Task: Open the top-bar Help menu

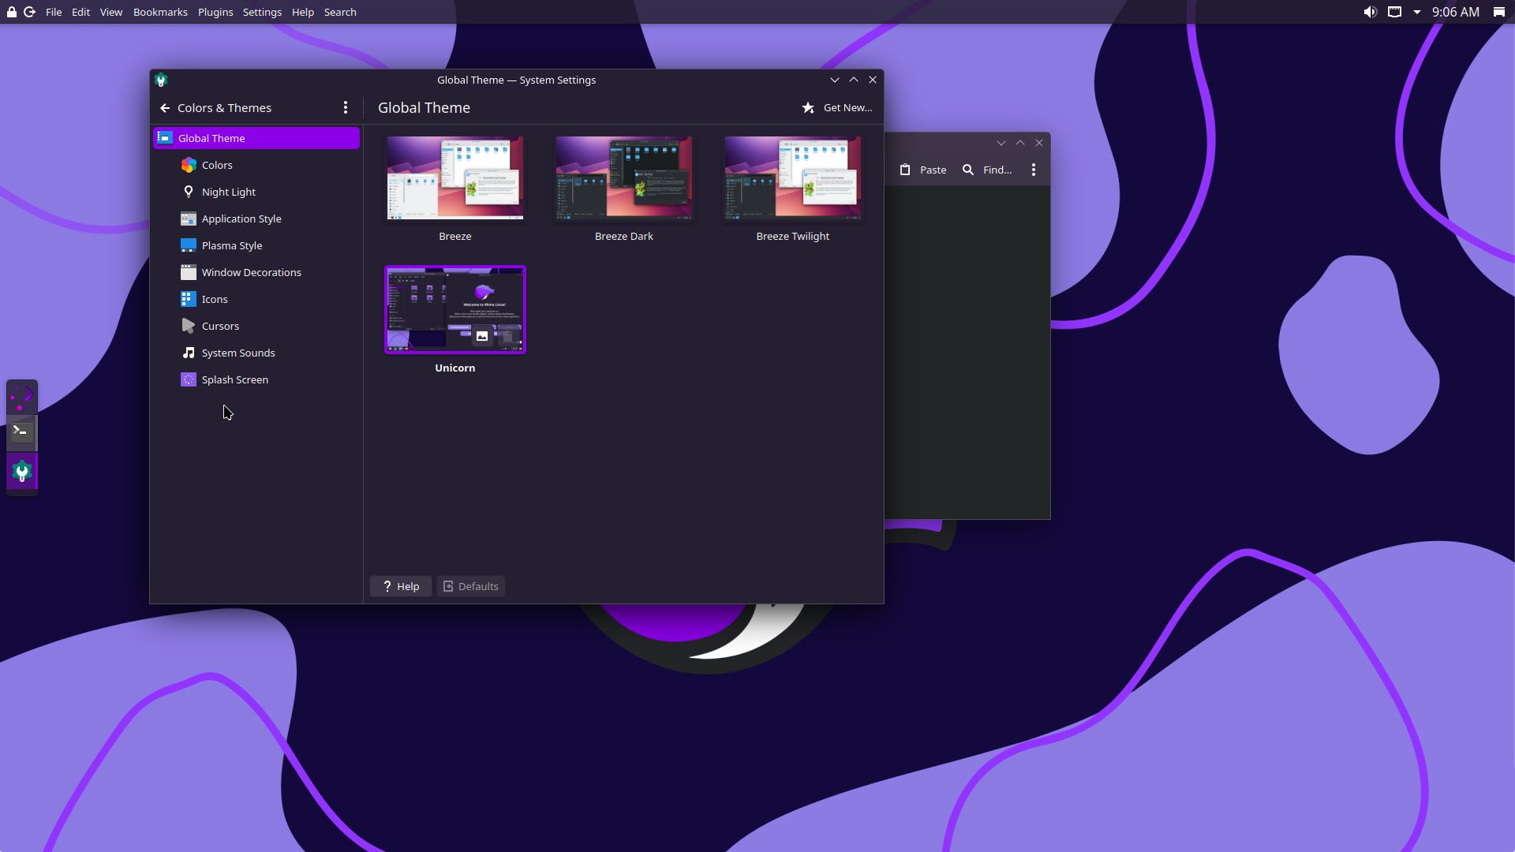Action: pyautogui.click(x=303, y=12)
